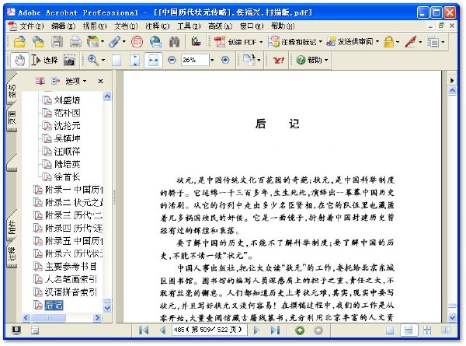Switch to Continuous Facing layout
Image resolution: width=466 pixels, height=346 pixels.
tap(427, 330)
